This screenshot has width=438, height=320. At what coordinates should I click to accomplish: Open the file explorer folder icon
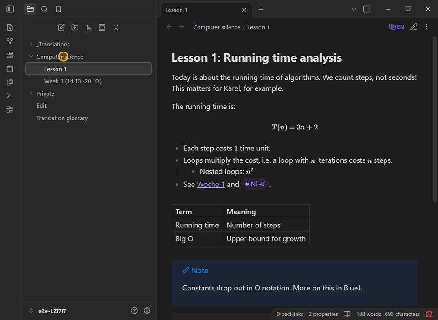click(30, 9)
